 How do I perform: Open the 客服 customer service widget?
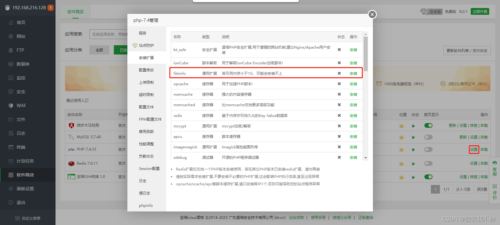click(495, 168)
